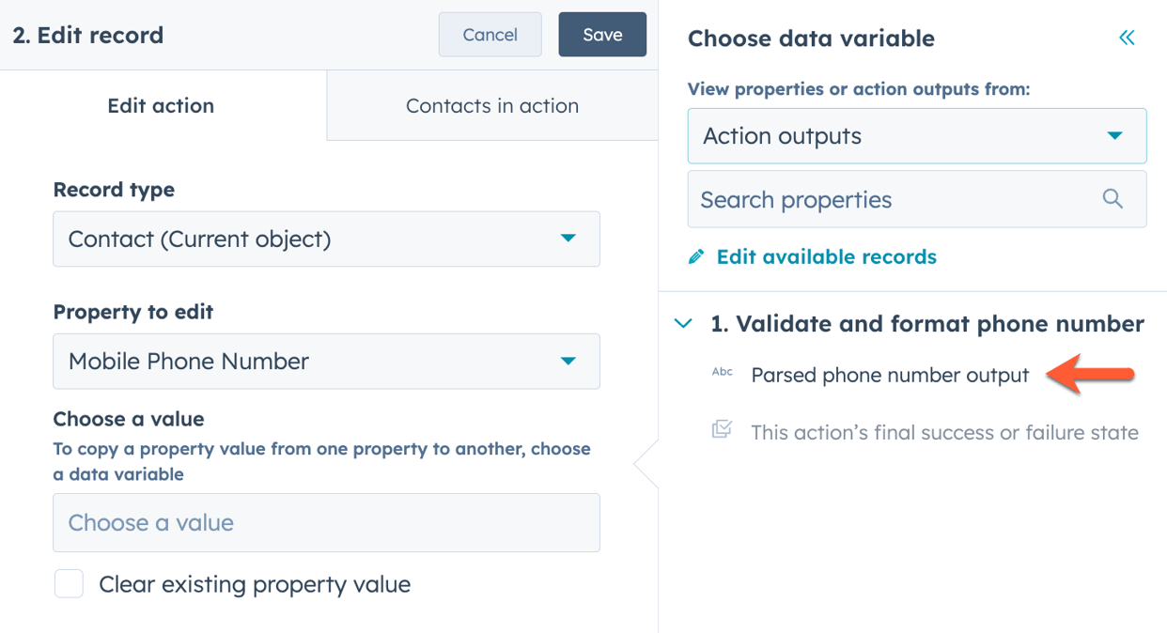
Task: Click the caret on the Record type dropdown
Action: [x=568, y=239]
